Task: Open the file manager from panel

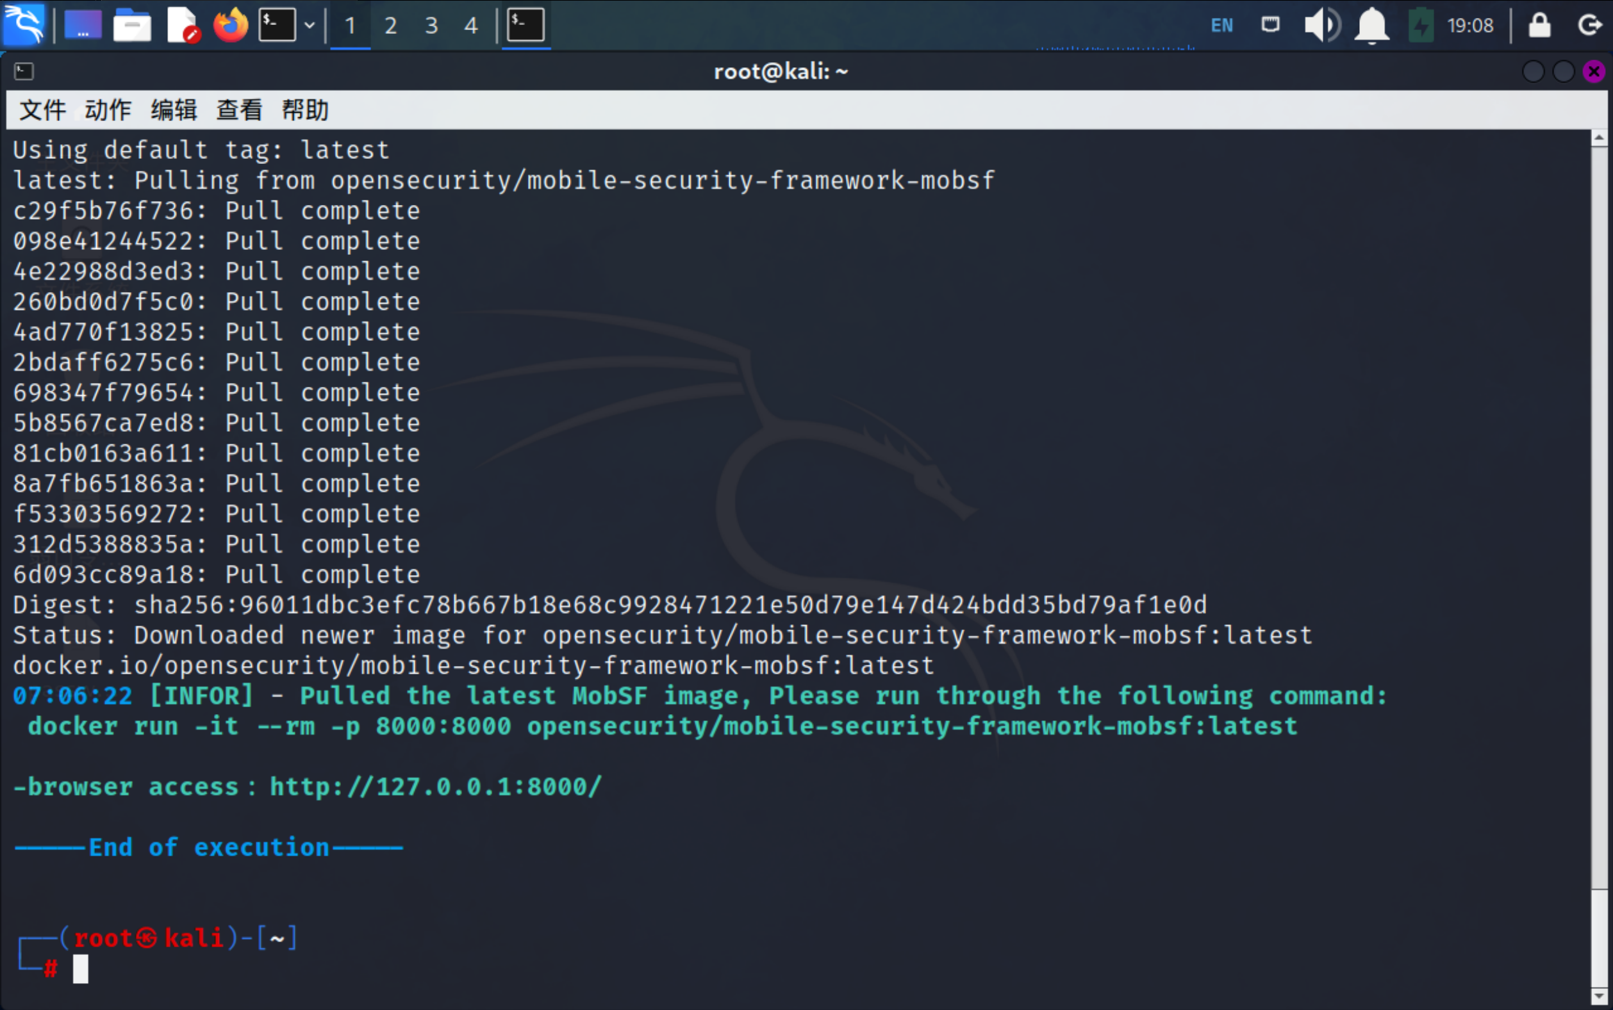Action: coord(131,25)
